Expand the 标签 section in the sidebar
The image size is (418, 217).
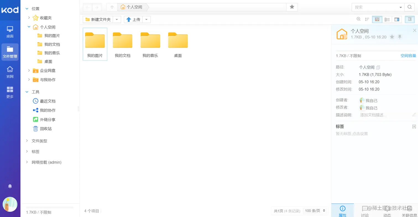tap(27, 152)
